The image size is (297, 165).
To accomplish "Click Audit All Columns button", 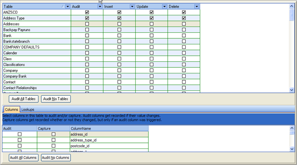I will pos(23,158).
